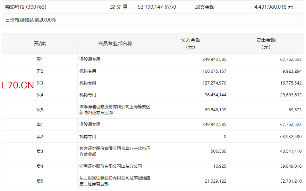Select 东方证券 金华八一北街 branch name
The height and width of the screenshot is (191, 306).
pyautogui.click(x=114, y=151)
